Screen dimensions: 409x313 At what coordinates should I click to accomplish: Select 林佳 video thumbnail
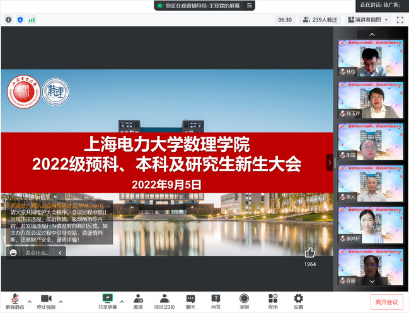[x=371, y=58]
